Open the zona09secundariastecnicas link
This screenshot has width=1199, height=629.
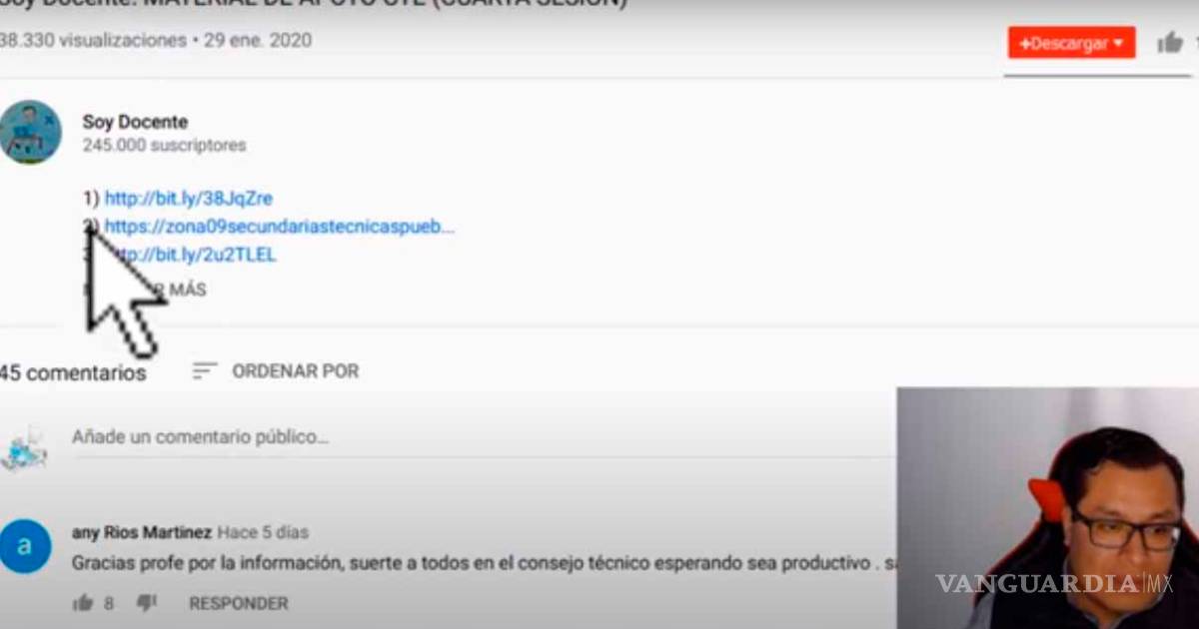click(280, 227)
